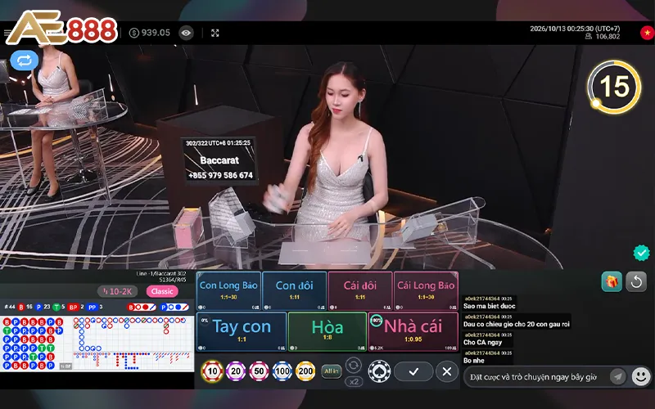This screenshot has height=409, width=655.
Task: Select the yellow 200 chip
Action: [x=305, y=371]
